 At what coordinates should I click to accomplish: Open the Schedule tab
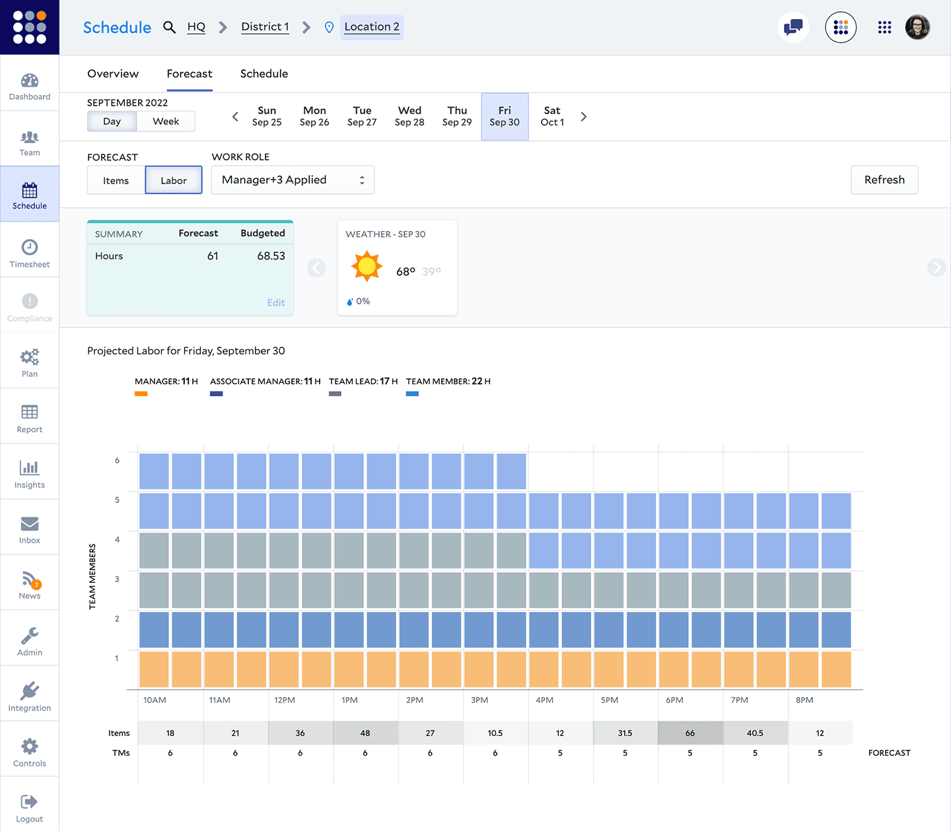(x=264, y=74)
